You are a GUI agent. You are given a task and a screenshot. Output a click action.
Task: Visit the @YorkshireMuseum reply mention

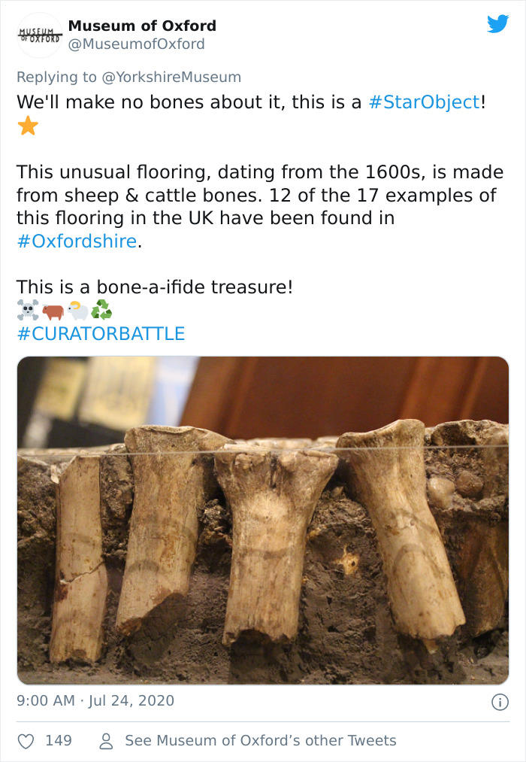171,77
